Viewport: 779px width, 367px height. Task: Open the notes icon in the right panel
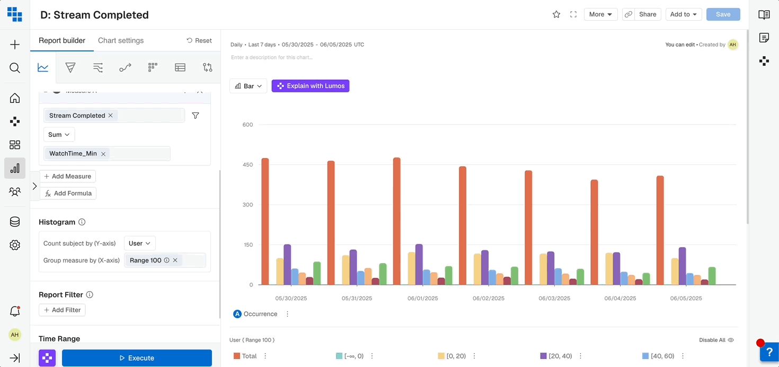tap(764, 38)
